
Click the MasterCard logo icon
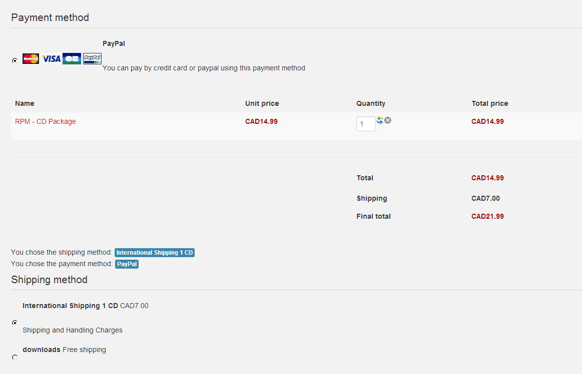(x=31, y=59)
